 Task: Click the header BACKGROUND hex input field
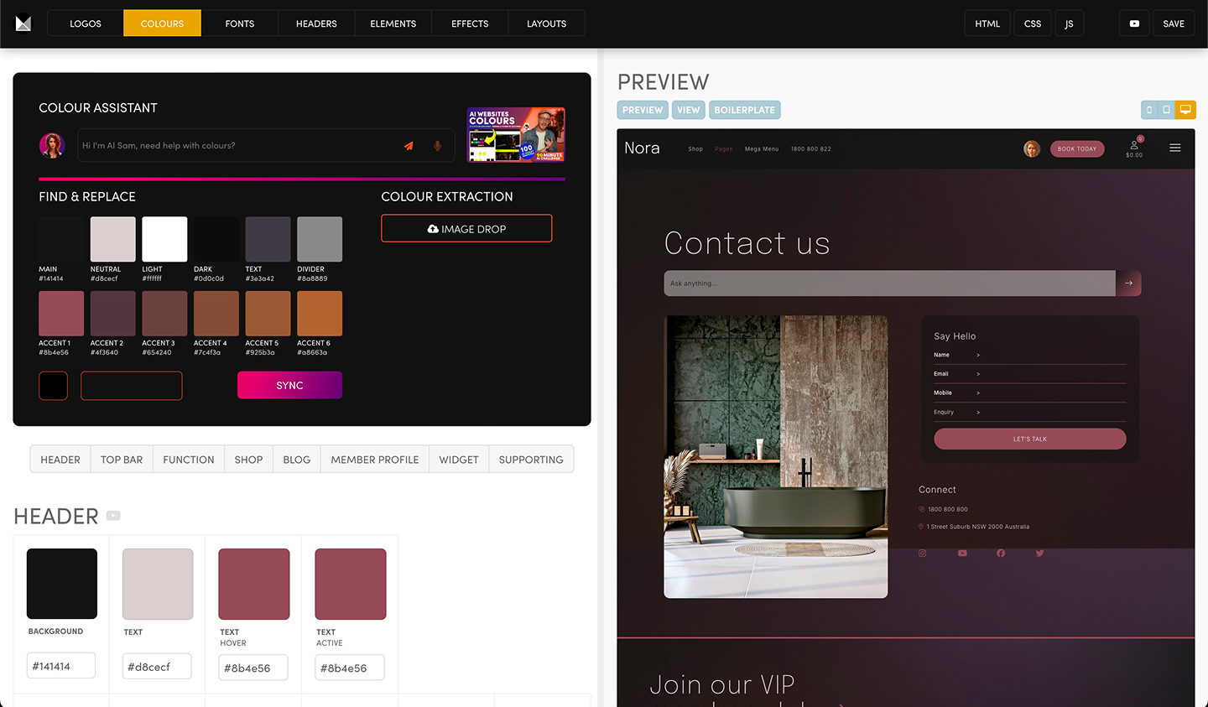click(x=61, y=666)
